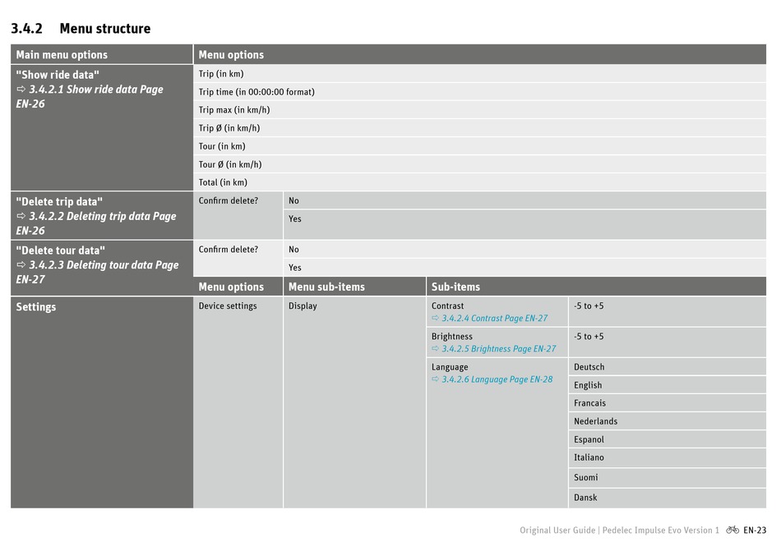Click arrow icon beside Deleting trip data reference
Screen dimensions: 781x542
pyautogui.click(x=21, y=216)
